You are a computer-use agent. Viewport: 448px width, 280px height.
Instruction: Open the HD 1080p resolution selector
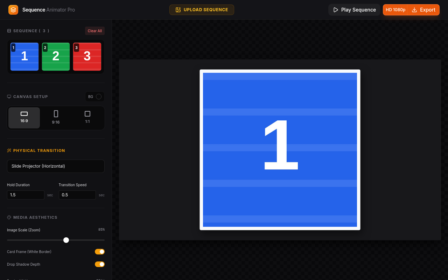[x=395, y=10]
